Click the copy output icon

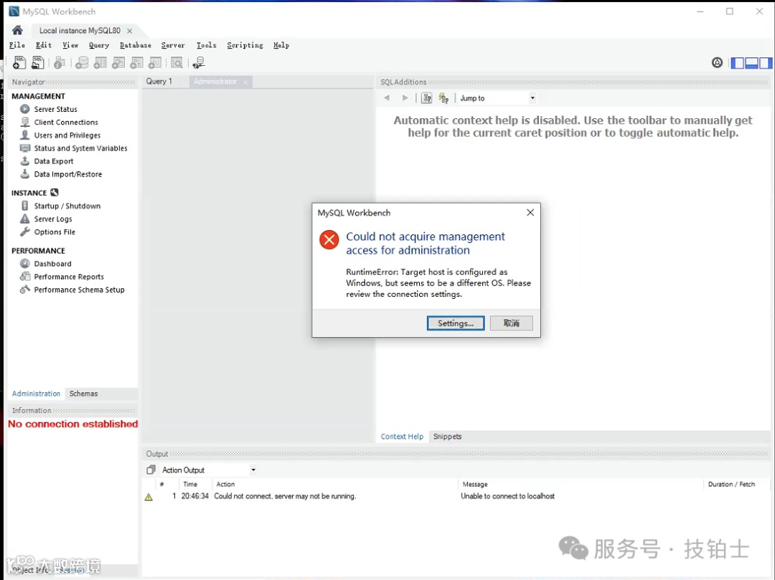pyautogui.click(x=151, y=470)
